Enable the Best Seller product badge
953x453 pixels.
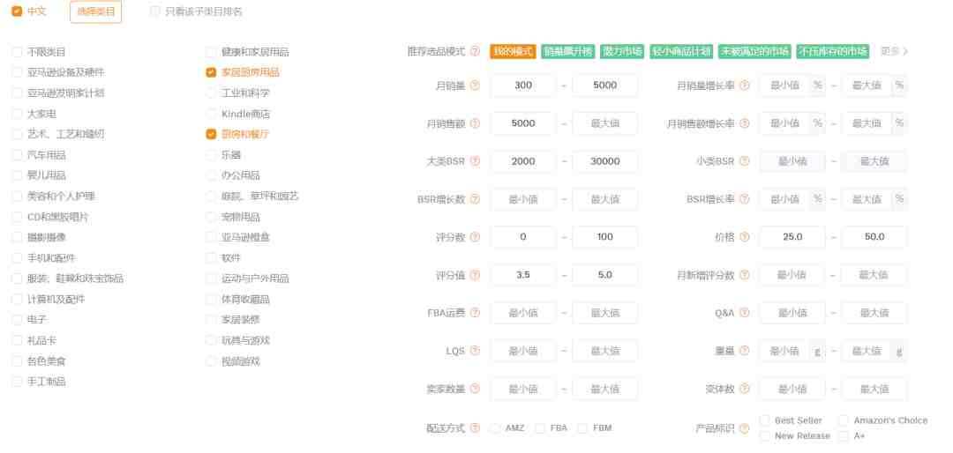tap(764, 420)
